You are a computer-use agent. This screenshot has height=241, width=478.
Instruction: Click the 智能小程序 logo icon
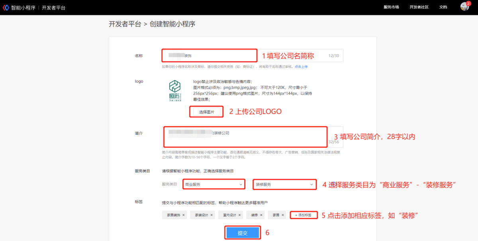6,8
